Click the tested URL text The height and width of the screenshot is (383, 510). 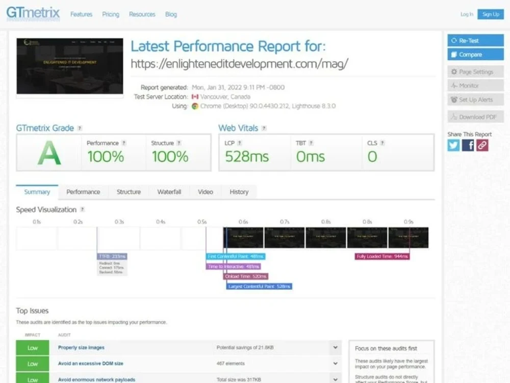click(239, 63)
